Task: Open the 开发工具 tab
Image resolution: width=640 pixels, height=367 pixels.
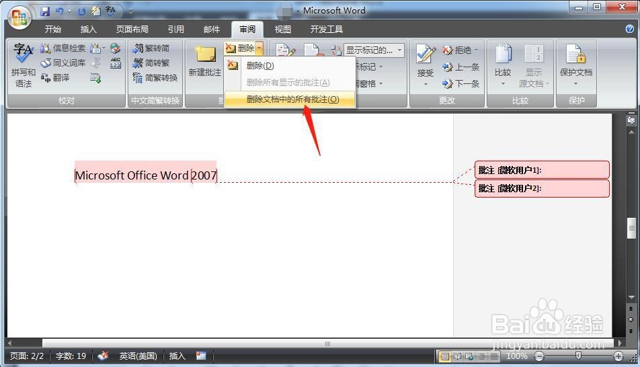Action: tap(327, 30)
